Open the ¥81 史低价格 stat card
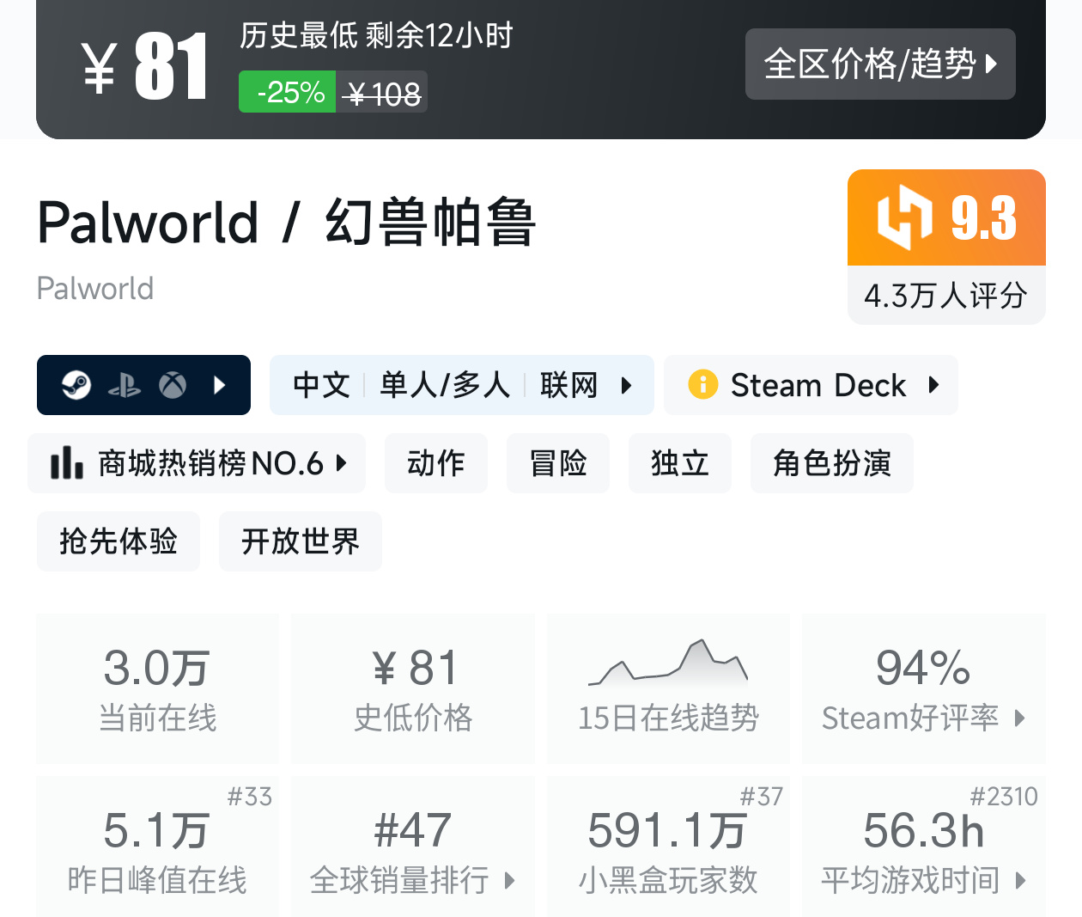The height and width of the screenshot is (917, 1082). pyautogui.click(x=413, y=688)
